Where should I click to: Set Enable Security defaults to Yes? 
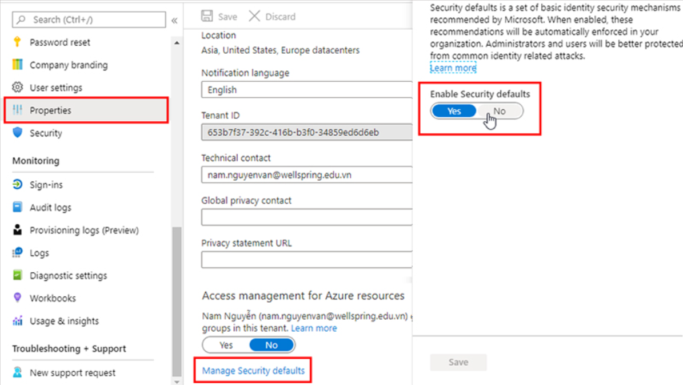(454, 111)
